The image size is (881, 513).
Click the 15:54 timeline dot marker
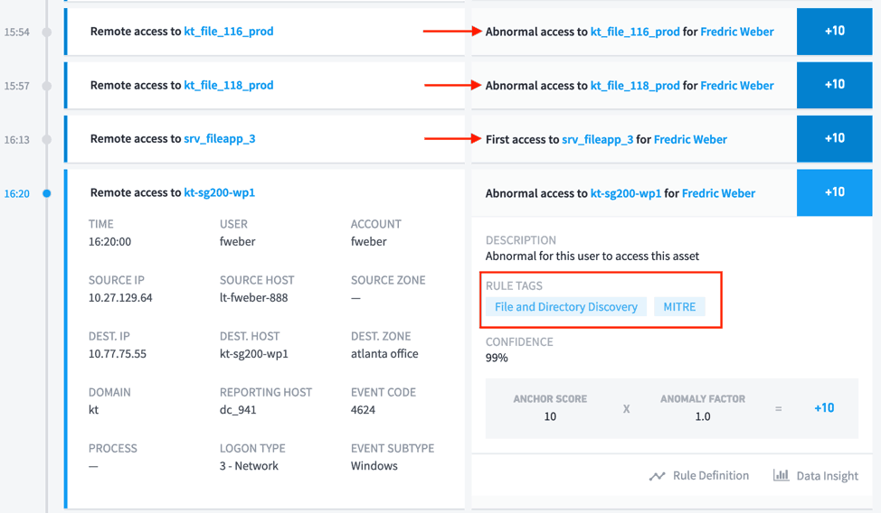(x=47, y=32)
